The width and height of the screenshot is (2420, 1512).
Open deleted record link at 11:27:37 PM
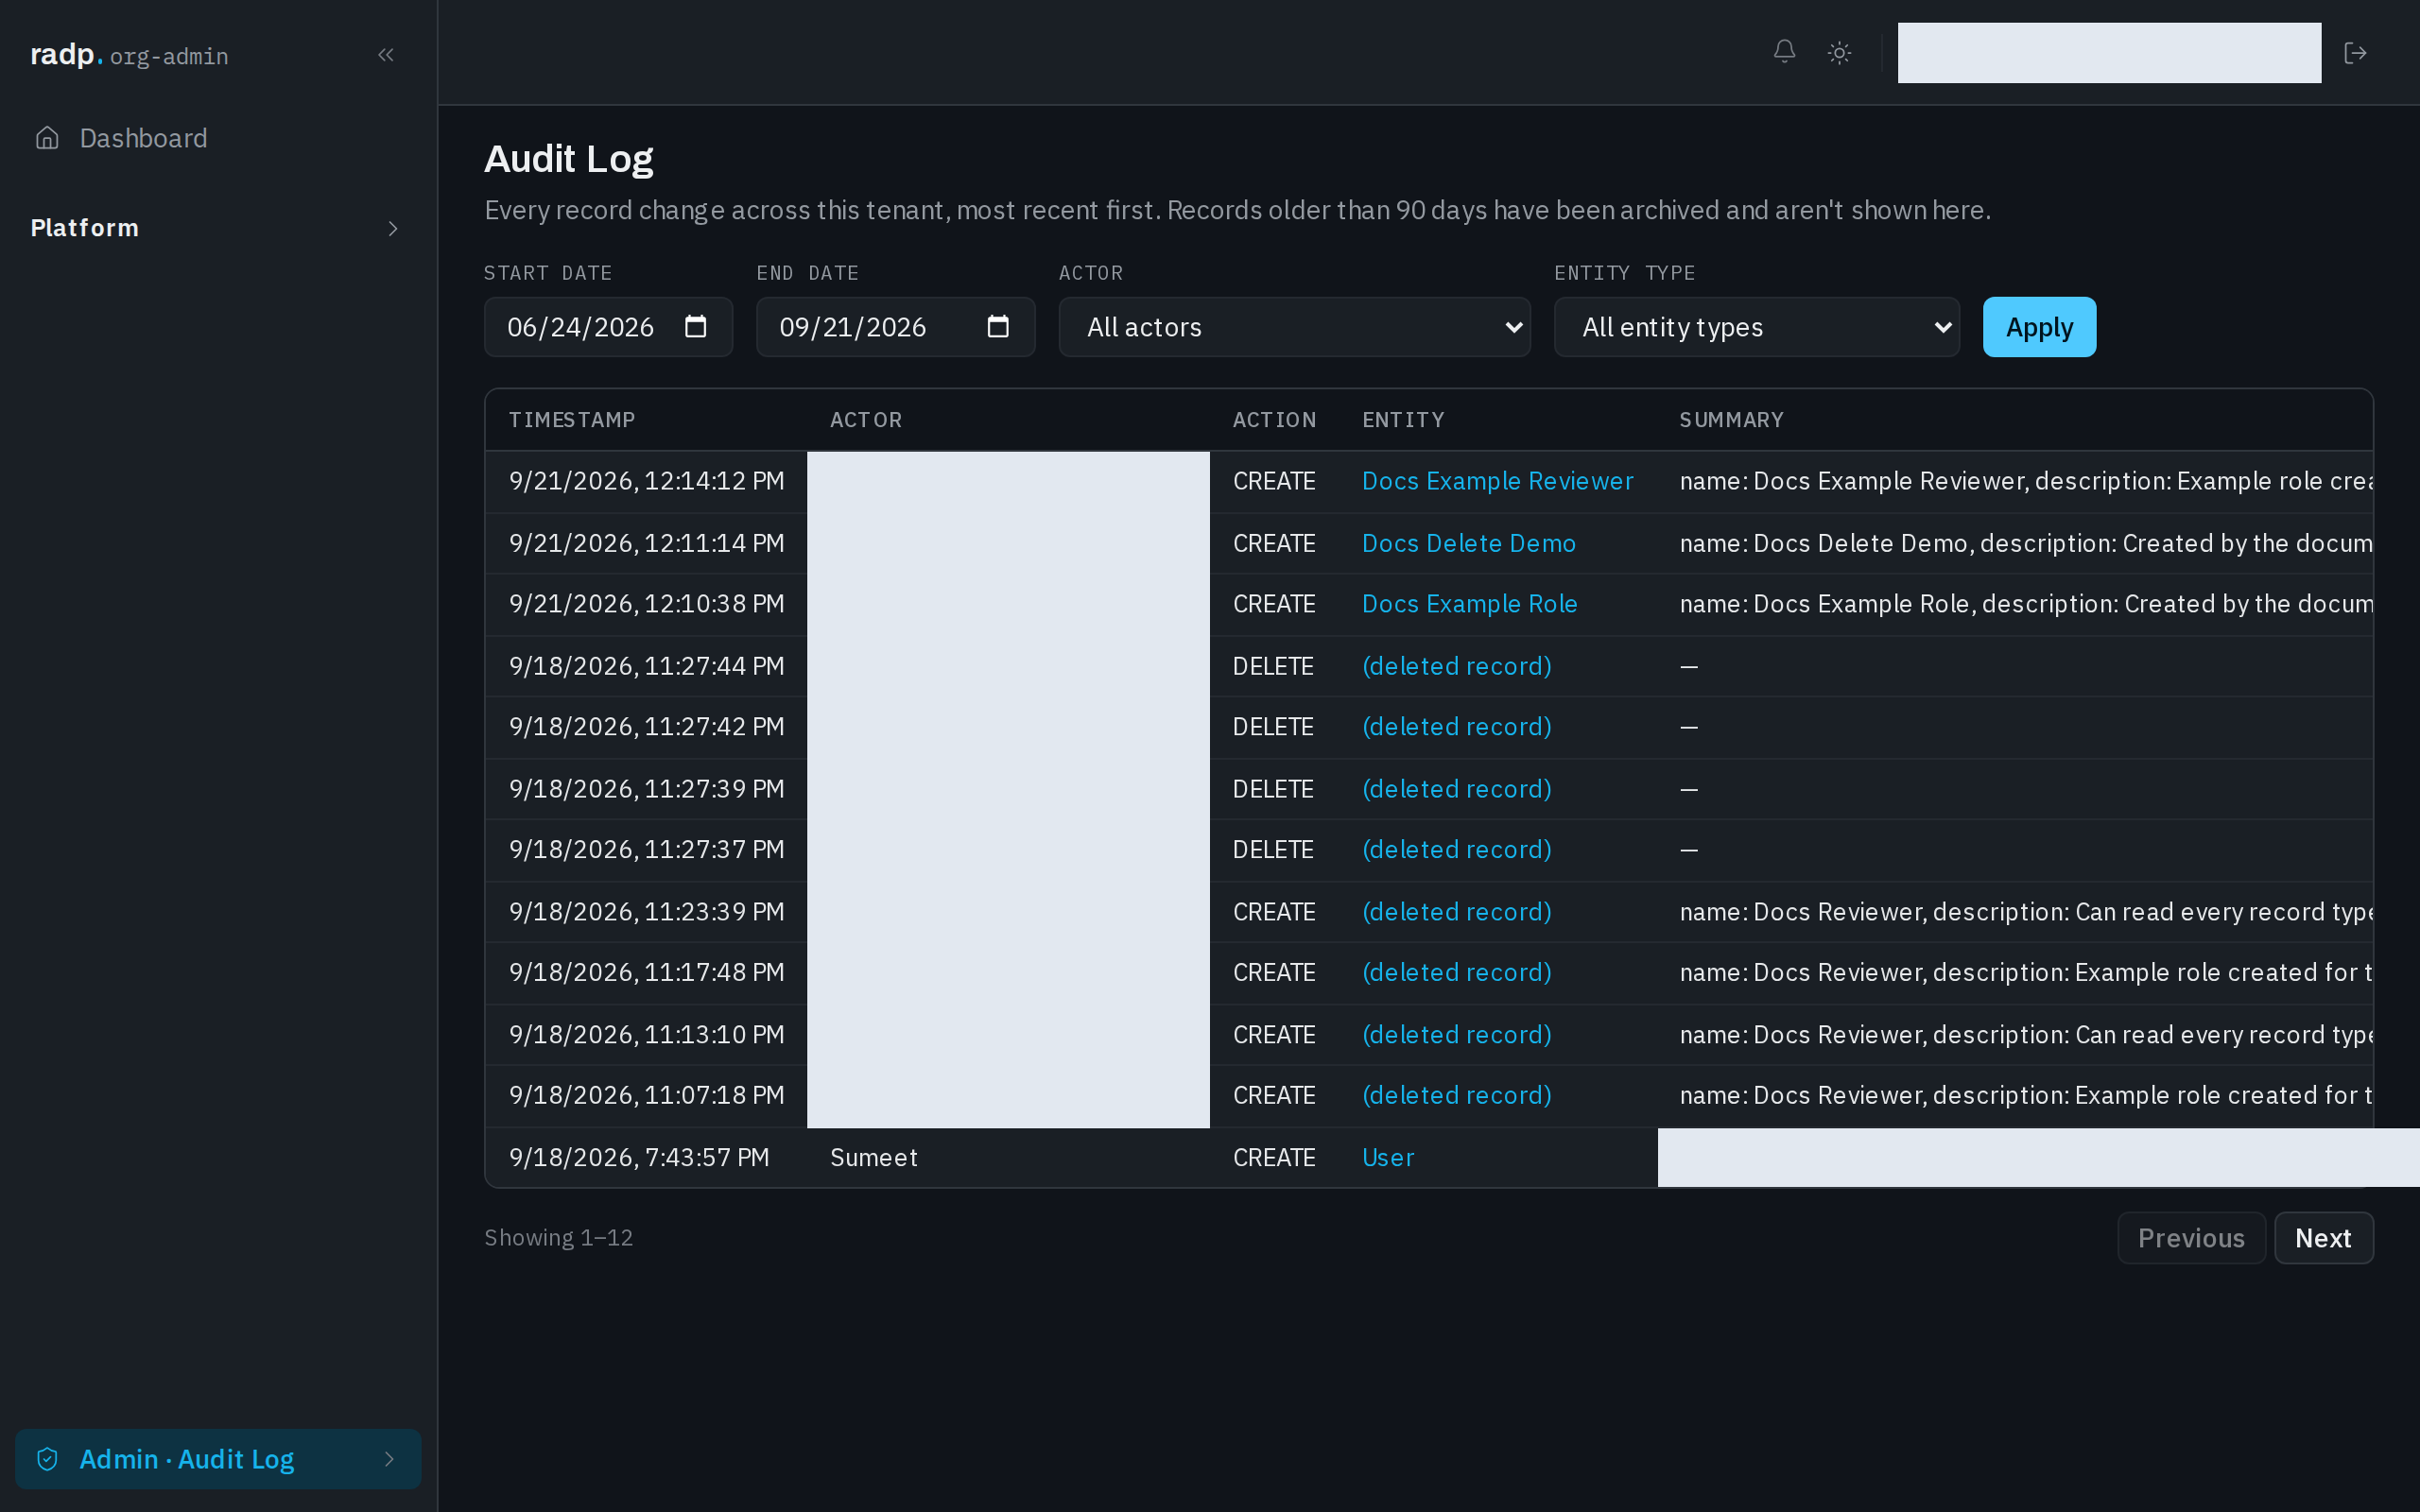tap(1456, 850)
